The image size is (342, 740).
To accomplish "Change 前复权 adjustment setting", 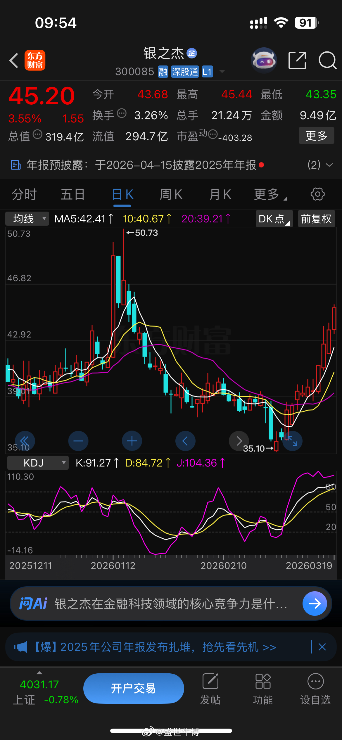I will pos(317,219).
